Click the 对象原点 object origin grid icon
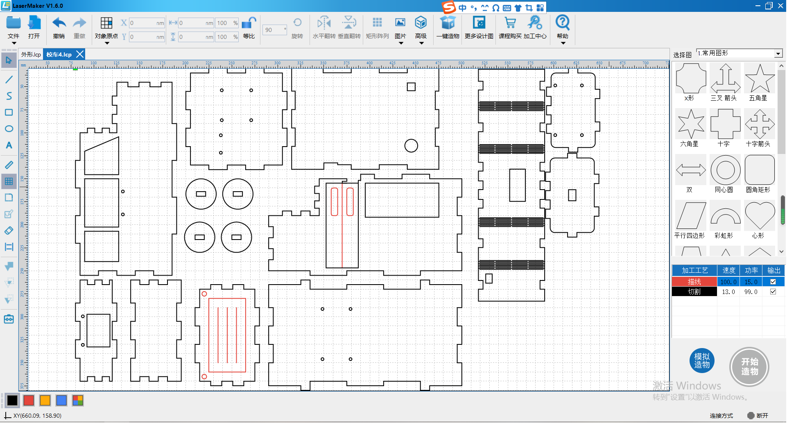This screenshot has height=423, width=787. [x=106, y=23]
